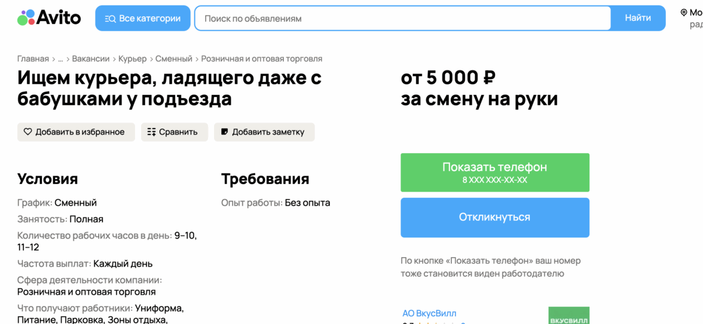This screenshot has height=324, width=703.
Task: Click the Что получают работники label
Action: 75,308
